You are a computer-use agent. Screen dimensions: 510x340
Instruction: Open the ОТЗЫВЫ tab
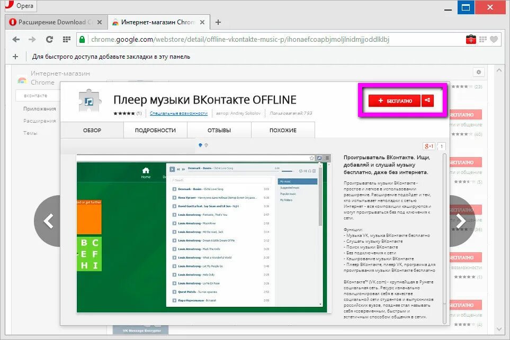click(x=219, y=130)
